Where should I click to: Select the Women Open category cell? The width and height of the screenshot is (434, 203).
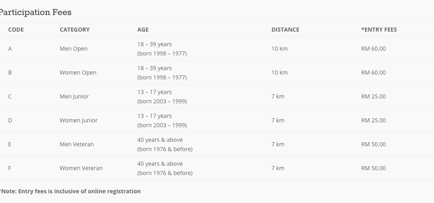[x=78, y=73]
